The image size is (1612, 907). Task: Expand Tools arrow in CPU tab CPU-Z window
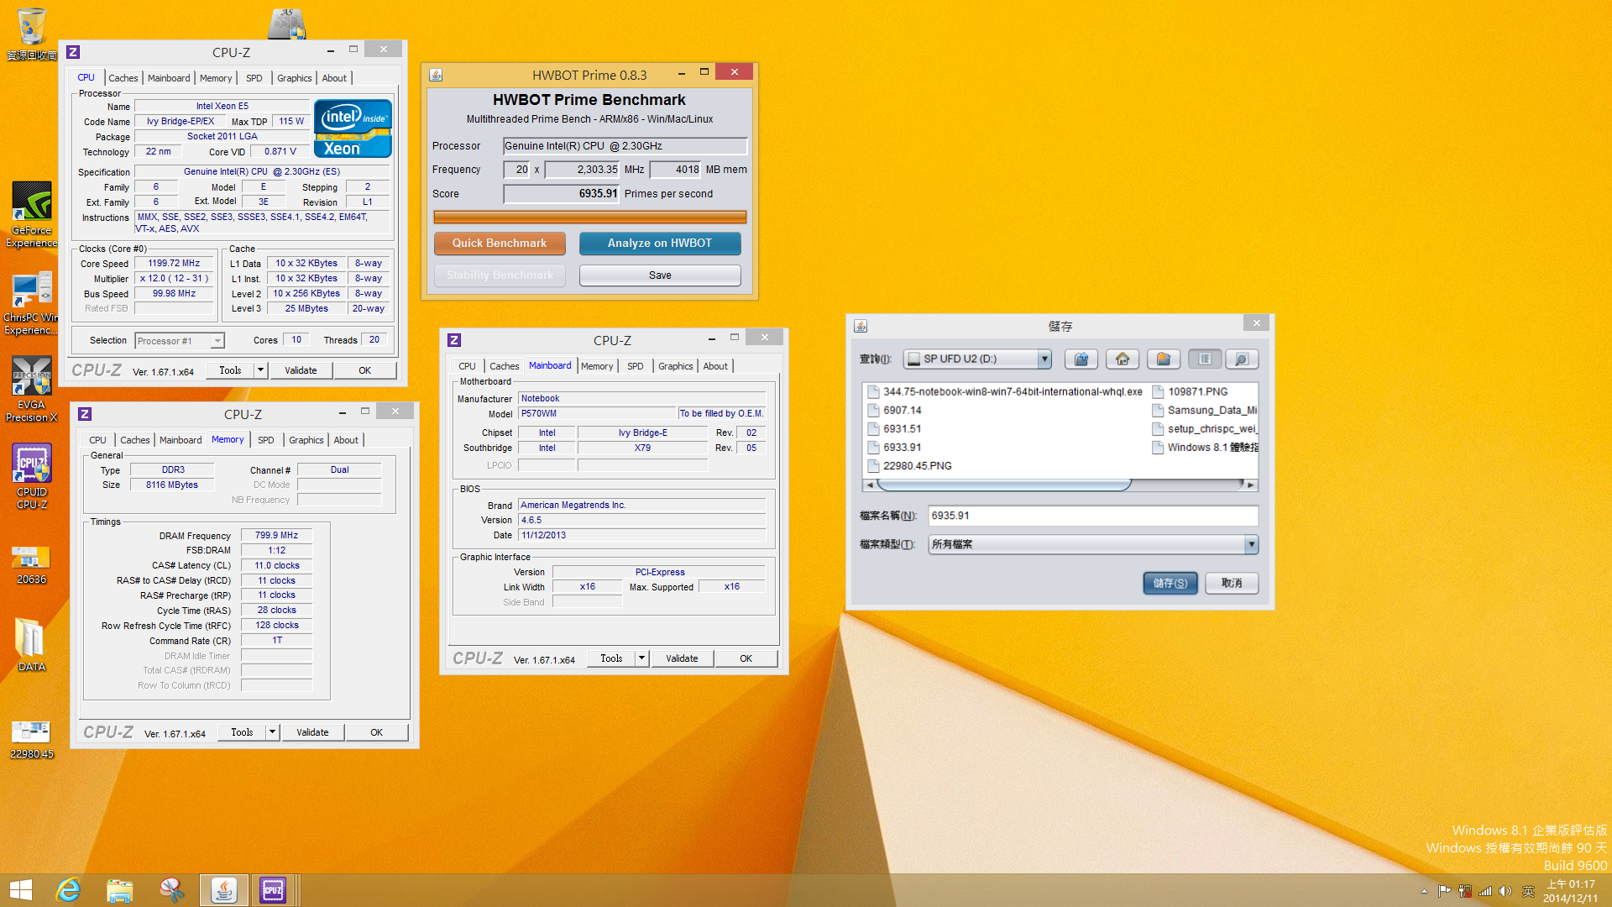pyautogui.click(x=260, y=370)
